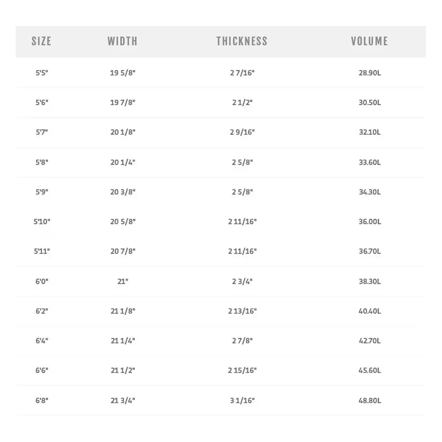The width and height of the screenshot is (442, 442).
Task: Click the 2 3/4" thickness cell
Action: coord(242,281)
